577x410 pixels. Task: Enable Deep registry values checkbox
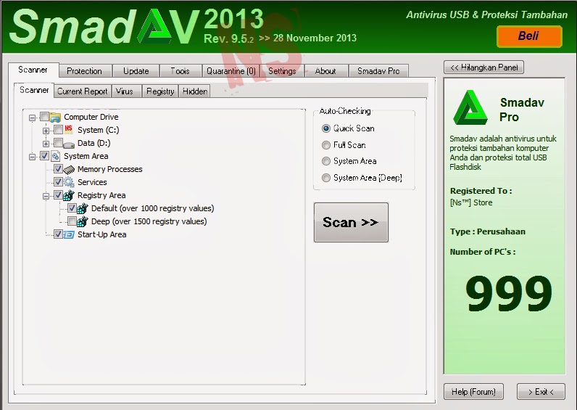pyautogui.click(x=72, y=221)
